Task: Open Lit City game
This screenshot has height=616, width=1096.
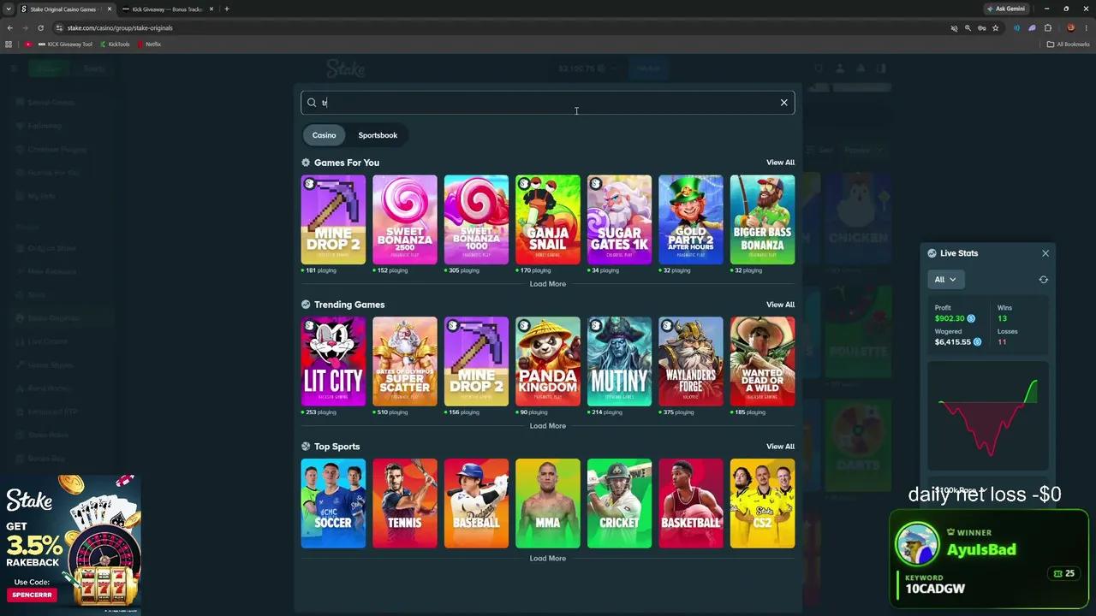Action: (x=333, y=362)
